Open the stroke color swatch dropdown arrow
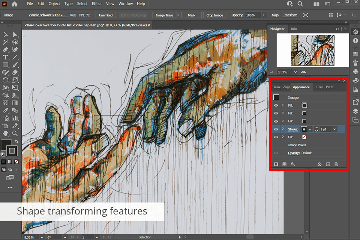Screen dimensions: 360x240 310,129
